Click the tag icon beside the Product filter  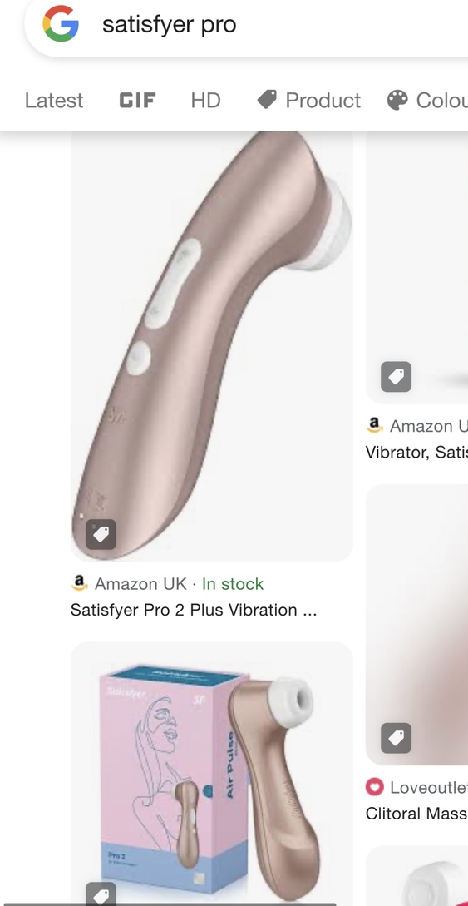pos(267,100)
